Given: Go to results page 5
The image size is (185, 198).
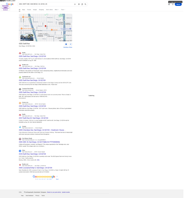Looking at the screenshot, I should [x=42, y=179].
